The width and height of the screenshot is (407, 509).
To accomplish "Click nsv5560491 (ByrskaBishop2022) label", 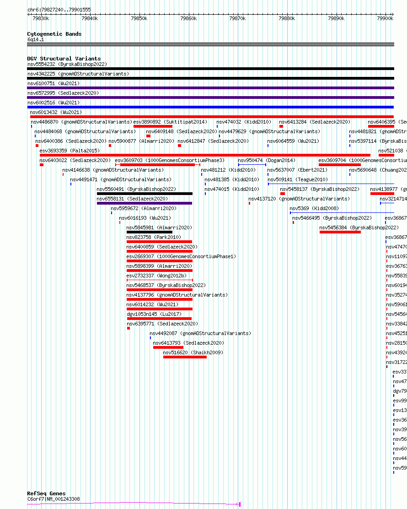I will [136, 189].
